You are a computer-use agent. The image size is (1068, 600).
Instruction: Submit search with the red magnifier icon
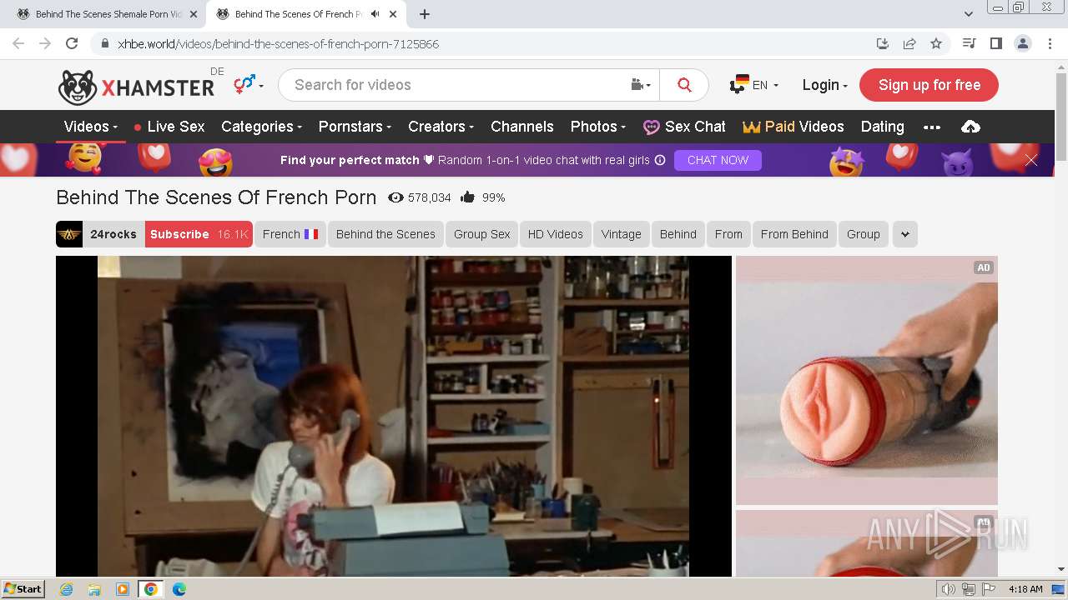[684, 85]
